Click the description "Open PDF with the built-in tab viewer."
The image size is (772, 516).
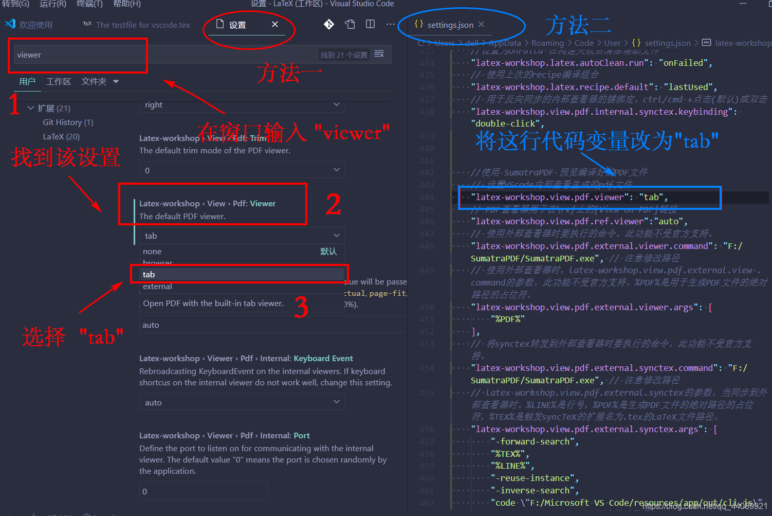(x=213, y=303)
